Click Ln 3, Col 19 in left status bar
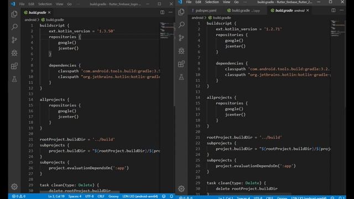Image resolution: width=354 pixels, height=199 pixels. [56, 196]
